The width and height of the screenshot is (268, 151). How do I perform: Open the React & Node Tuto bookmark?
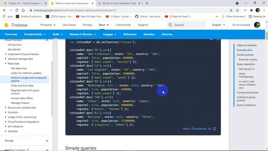click(89, 16)
